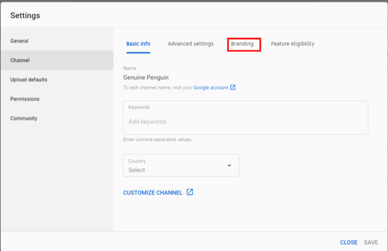This screenshot has height=251, width=388.
Task: Follow the Google account link
Action: [x=211, y=88]
